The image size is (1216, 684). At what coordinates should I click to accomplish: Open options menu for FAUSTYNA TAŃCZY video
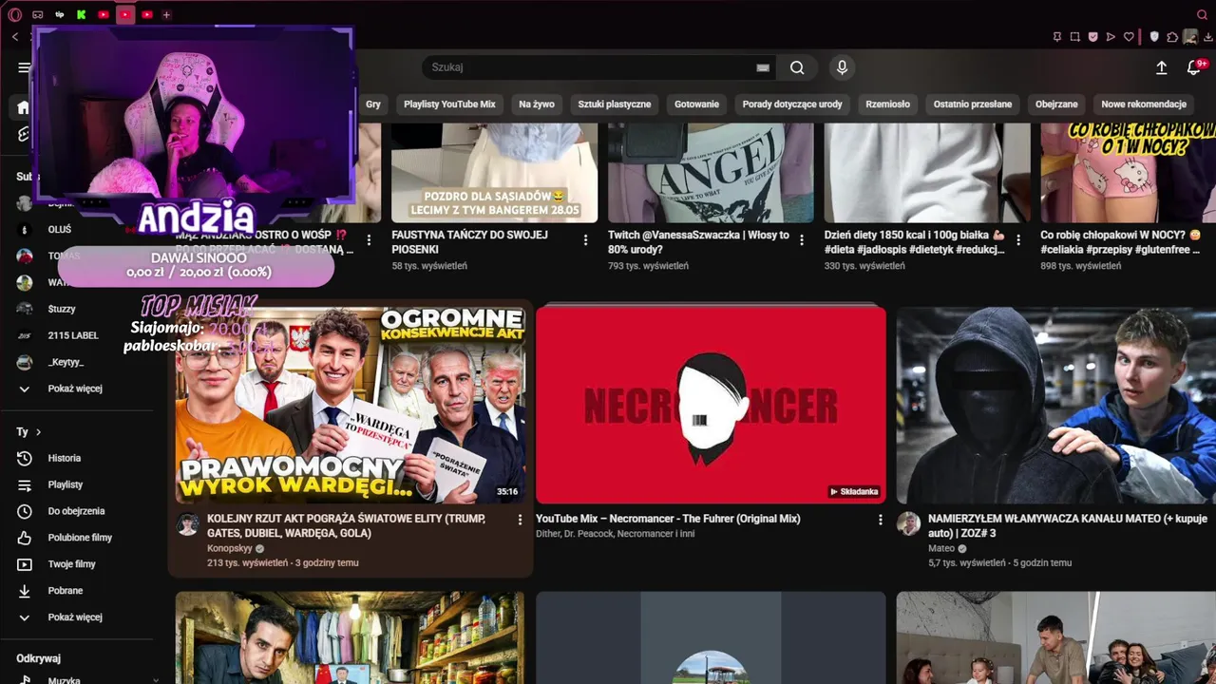(585, 239)
